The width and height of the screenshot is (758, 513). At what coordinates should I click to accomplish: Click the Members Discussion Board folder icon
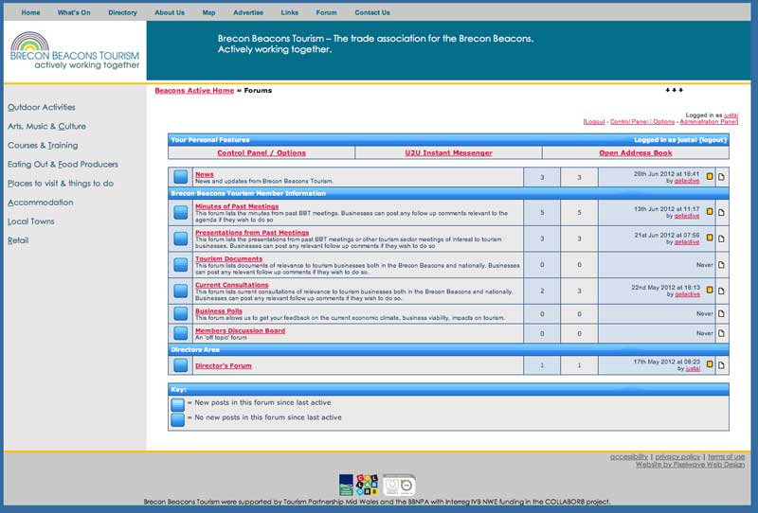click(180, 333)
